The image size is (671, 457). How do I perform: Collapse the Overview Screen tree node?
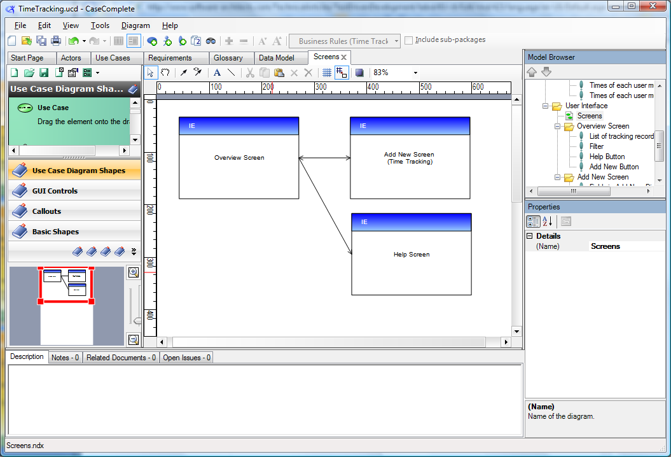click(x=557, y=127)
